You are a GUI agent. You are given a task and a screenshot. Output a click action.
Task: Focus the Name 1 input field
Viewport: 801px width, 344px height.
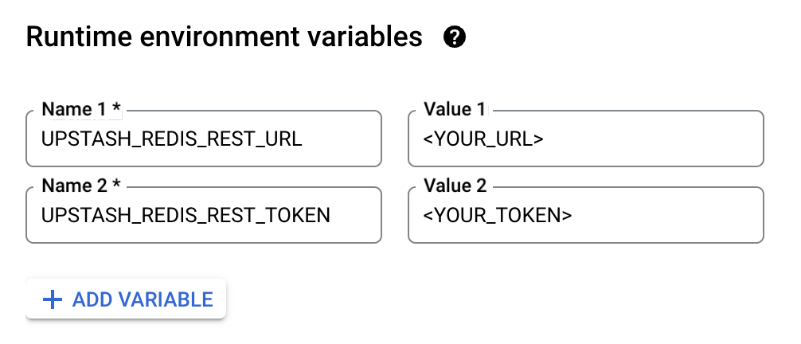pos(203,139)
